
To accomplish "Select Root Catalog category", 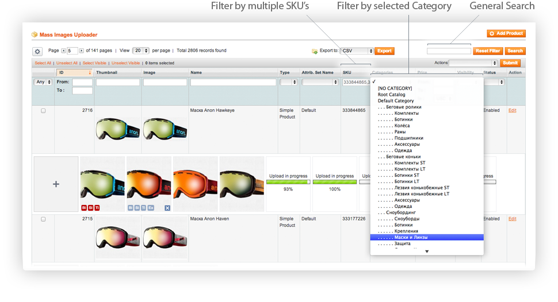I will [391, 95].
